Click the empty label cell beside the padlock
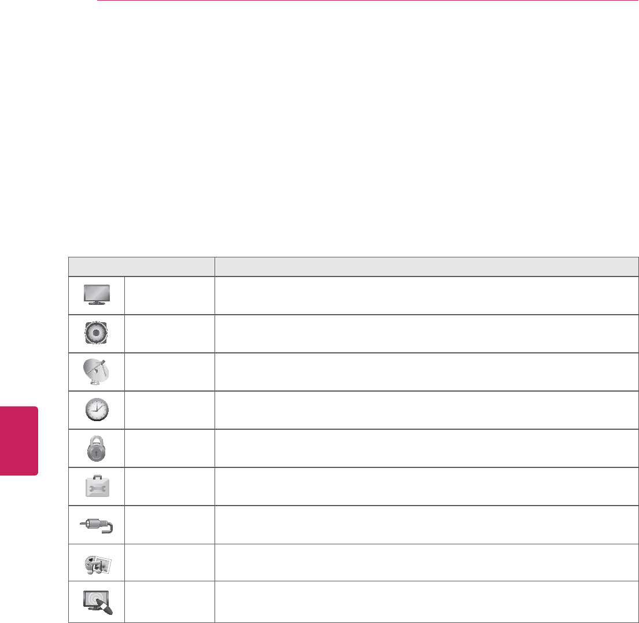639x623 pixels. 169,448
